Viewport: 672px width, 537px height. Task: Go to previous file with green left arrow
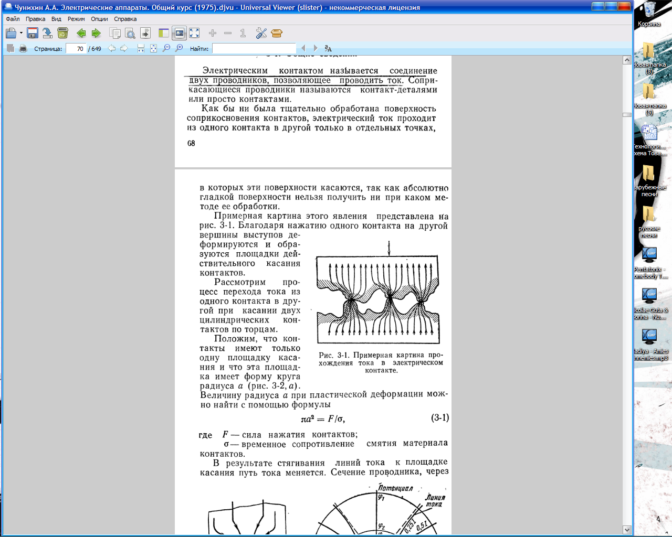coord(81,33)
